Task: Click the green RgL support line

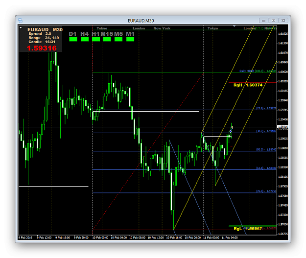Action: click(x=253, y=226)
